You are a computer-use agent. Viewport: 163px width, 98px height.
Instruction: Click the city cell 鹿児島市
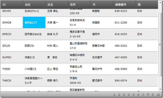coord(102,80)
